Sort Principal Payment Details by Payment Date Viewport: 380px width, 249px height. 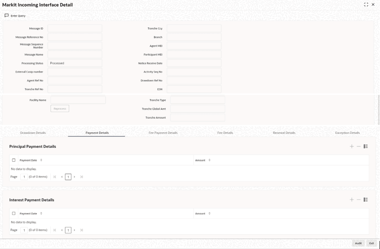[x=41, y=160]
